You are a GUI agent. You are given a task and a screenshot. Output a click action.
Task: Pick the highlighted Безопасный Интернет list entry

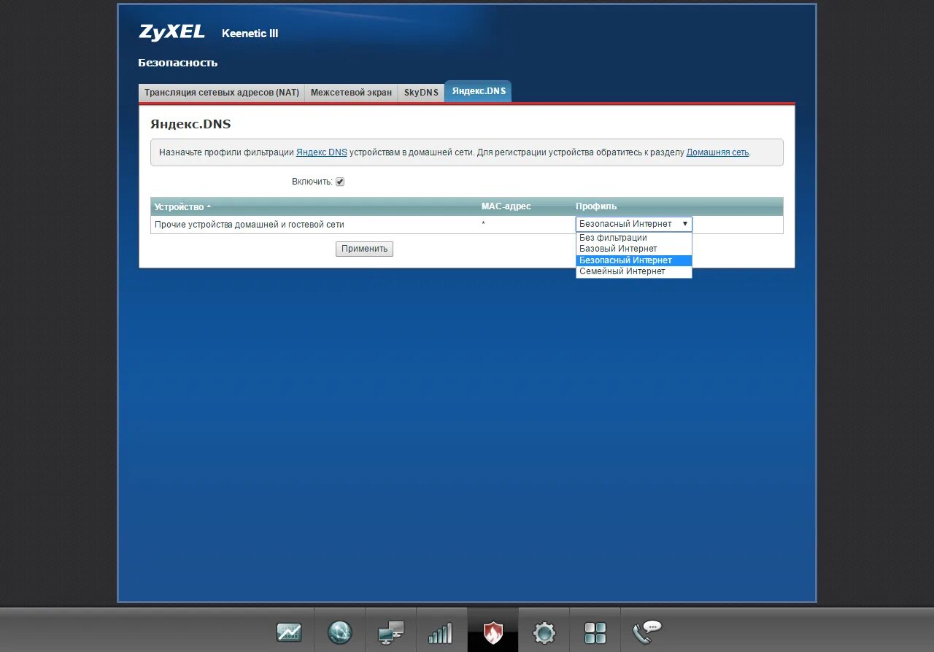point(633,260)
